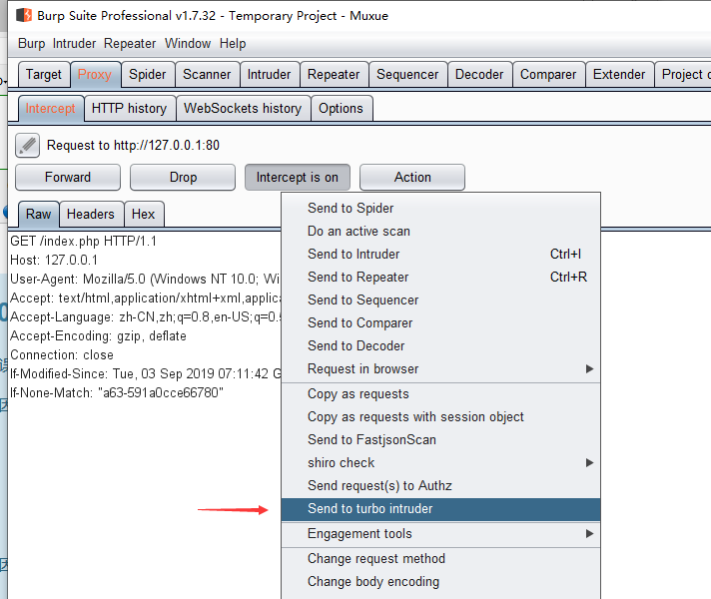
Task: Open the Scanner tab
Action: pyautogui.click(x=207, y=74)
